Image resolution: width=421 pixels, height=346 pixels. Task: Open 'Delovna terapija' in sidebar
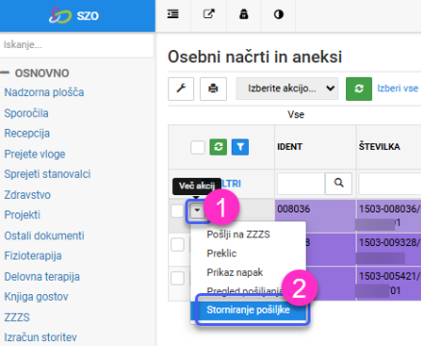[x=42, y=277]
